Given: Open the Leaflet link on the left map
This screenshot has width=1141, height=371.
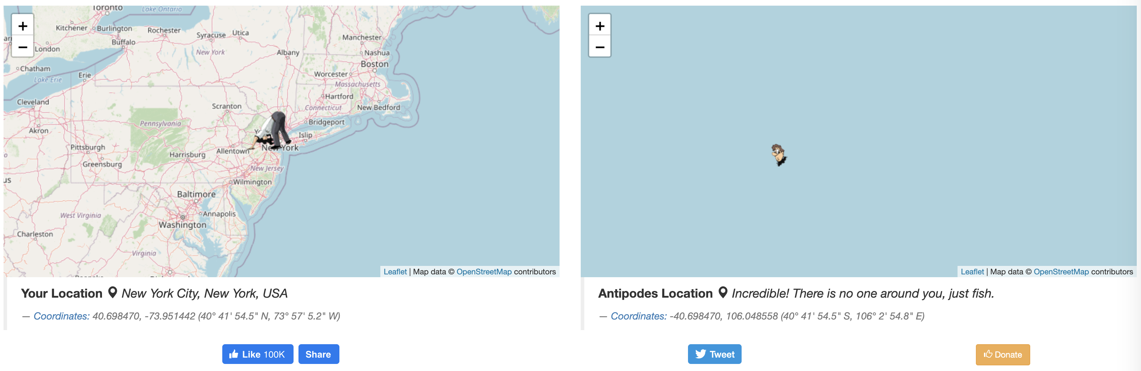Looking at the screenshot, I should pyautogui.click(x=395, y=272).
